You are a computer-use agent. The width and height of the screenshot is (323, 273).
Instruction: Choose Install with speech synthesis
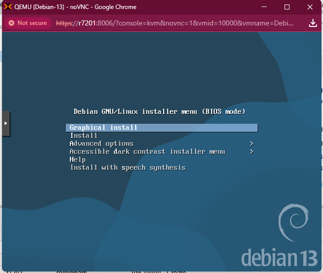[127, 168]
